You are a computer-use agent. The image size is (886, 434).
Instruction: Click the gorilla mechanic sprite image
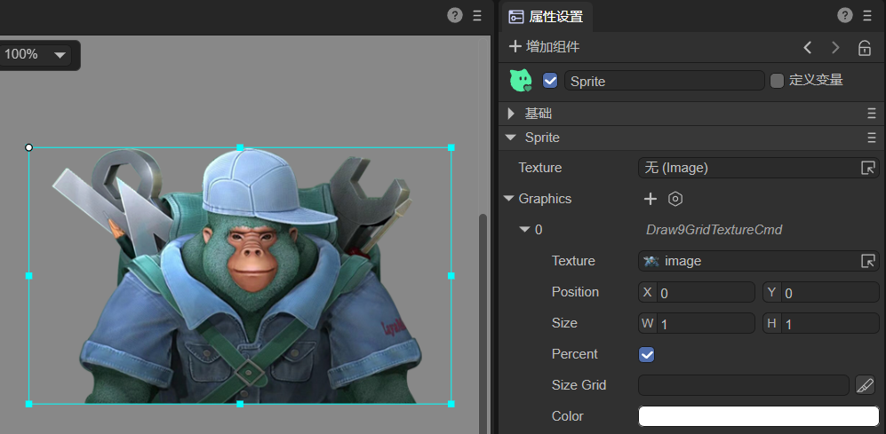point(240,276)
